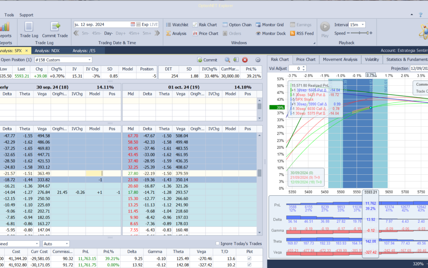Click the Exp button in the date field
The width and height of the screenshot is (428, 268).
click(x=145, y=24)
